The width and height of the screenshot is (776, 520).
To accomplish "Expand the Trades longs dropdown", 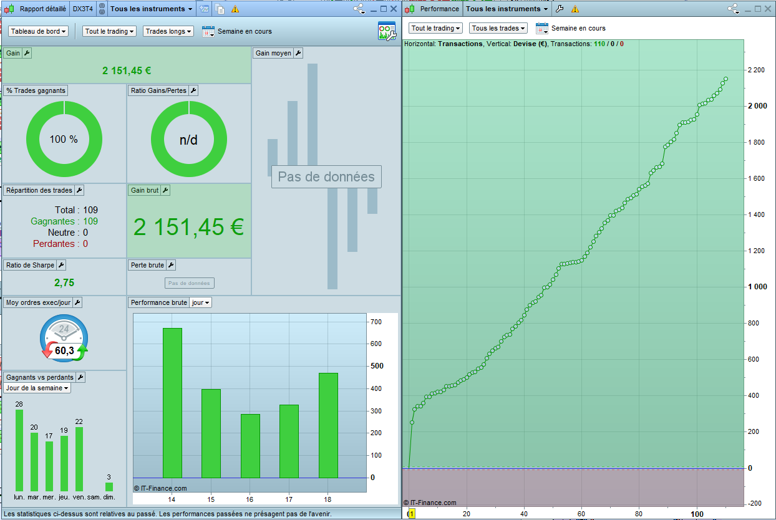I will pyautogui.click(x=168, y=31).
